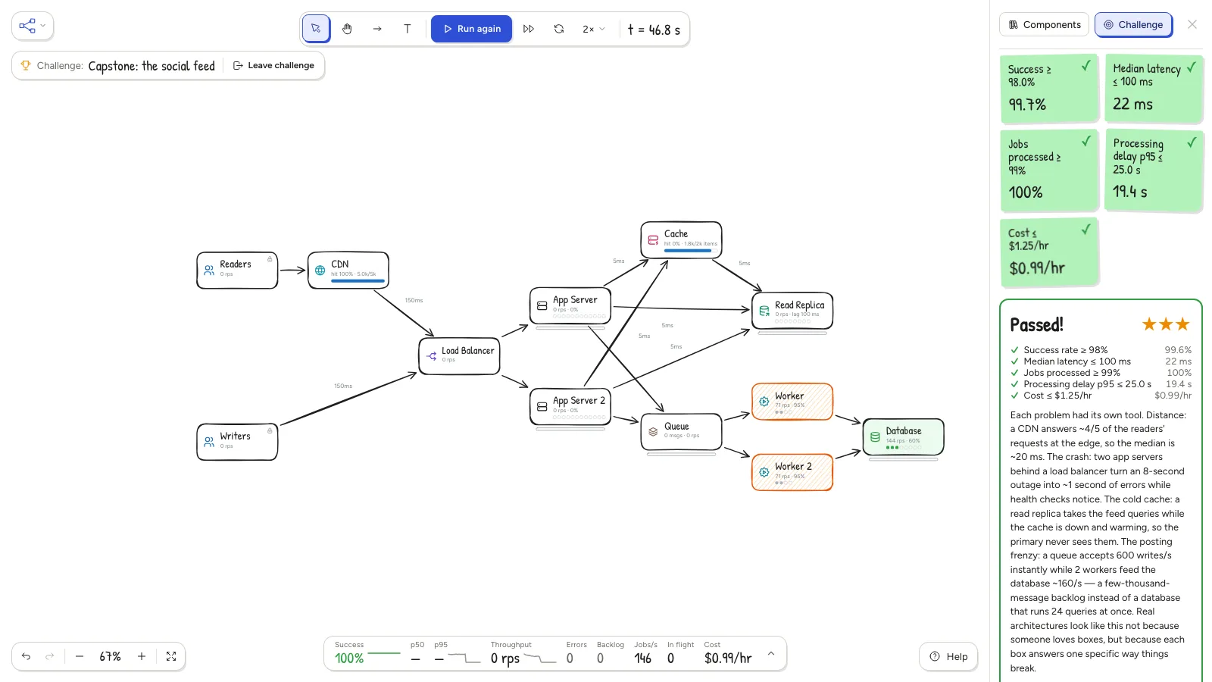Click the t = 46.8 s timer
This screenshot has height=682, width=1212.
[x=654, y=30]
